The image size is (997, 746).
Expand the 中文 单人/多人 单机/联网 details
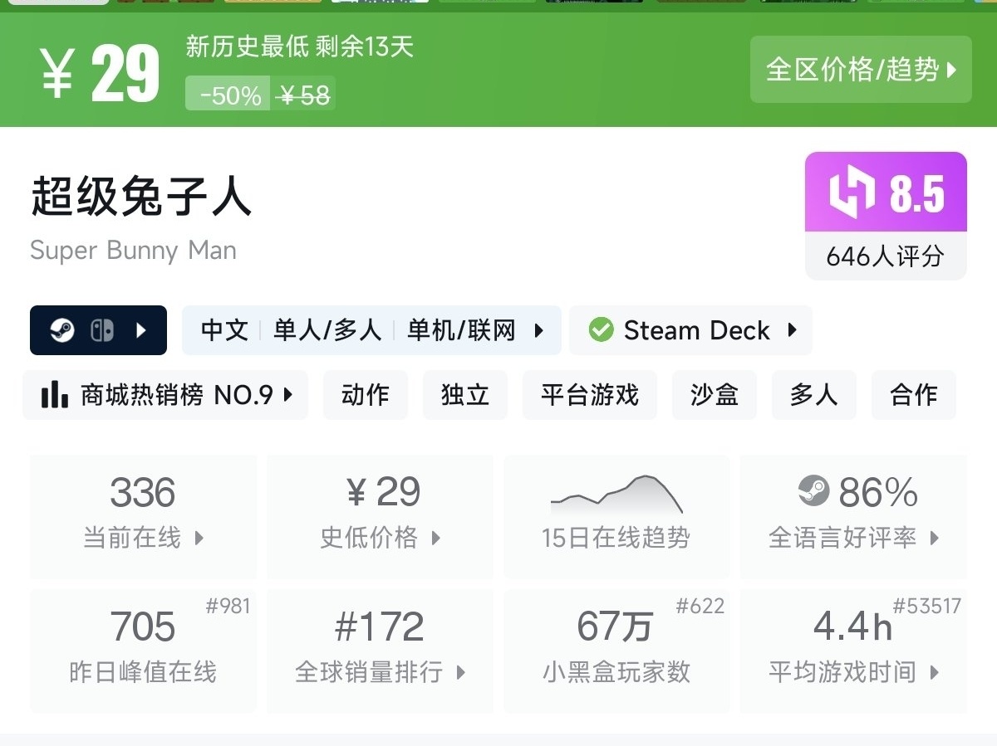pos(539,331)
